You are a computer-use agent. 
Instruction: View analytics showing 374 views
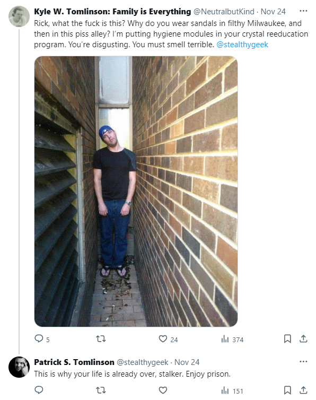coord(232,340)
